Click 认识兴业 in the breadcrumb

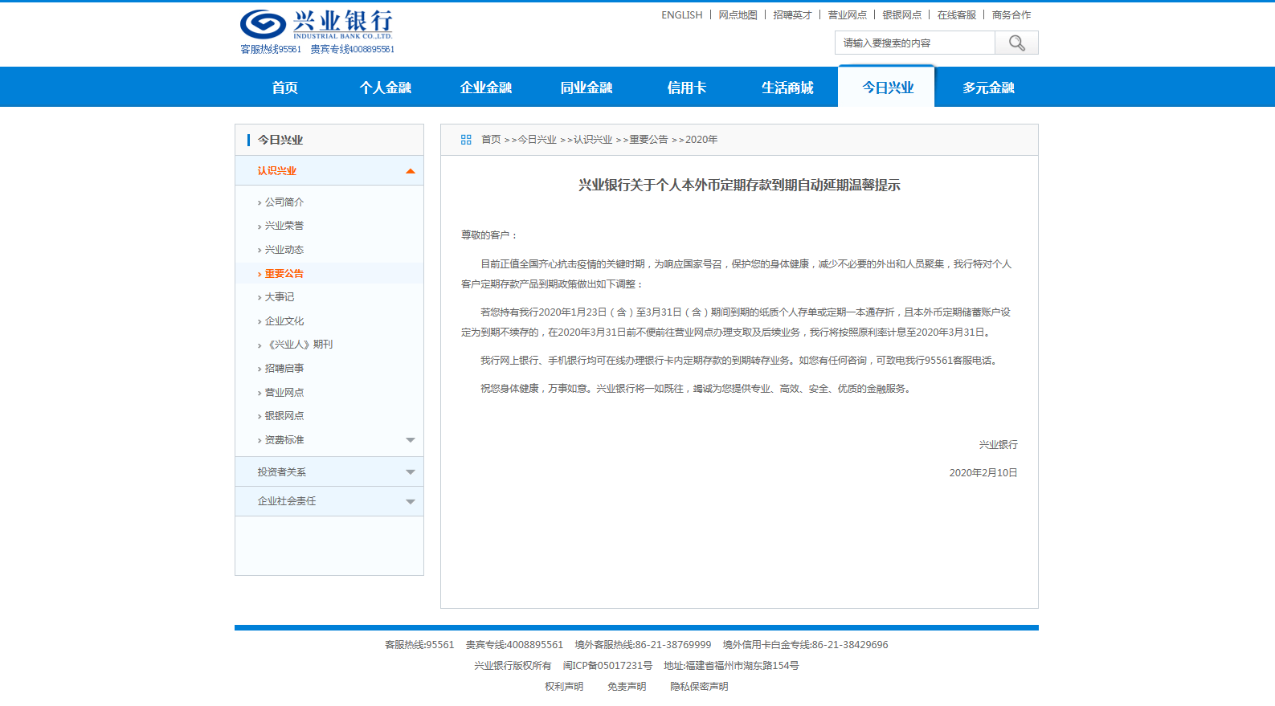(x=593, y=140)
